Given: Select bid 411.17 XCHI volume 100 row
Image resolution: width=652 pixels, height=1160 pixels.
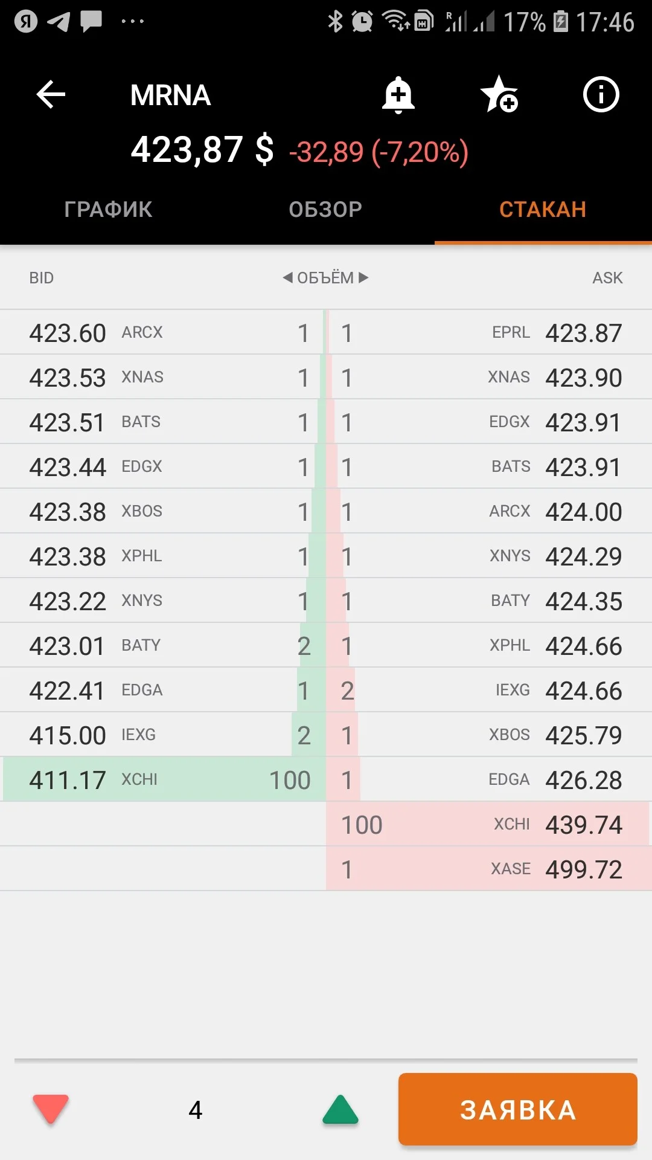Looking at the screenshot, I should (163, 779).
